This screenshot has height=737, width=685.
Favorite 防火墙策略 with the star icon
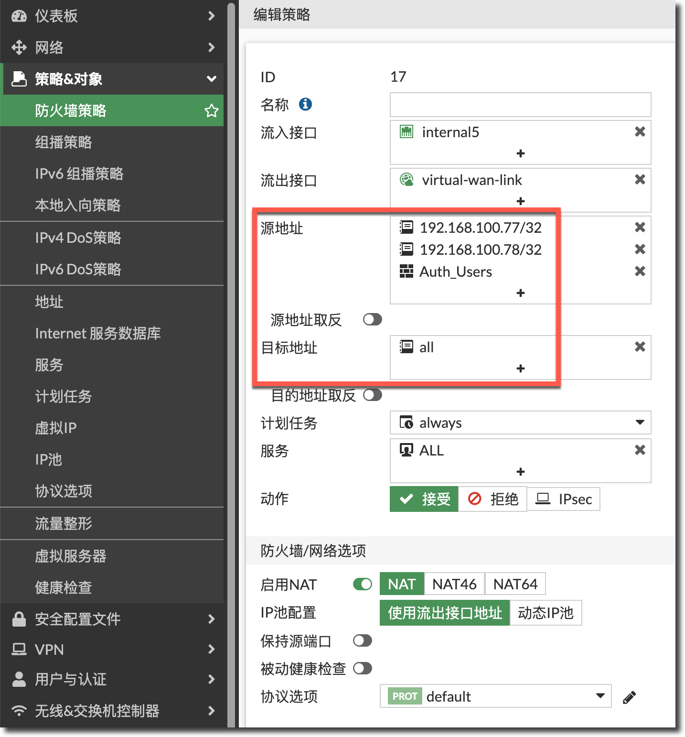211,111
